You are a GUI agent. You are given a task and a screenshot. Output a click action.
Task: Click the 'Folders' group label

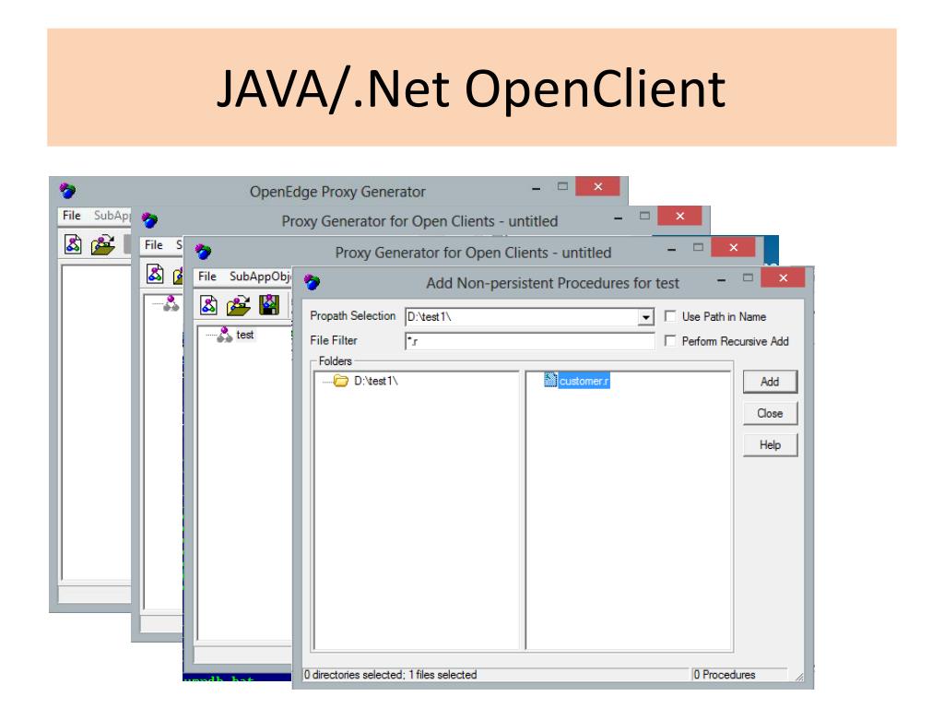(x=336, y=361)
